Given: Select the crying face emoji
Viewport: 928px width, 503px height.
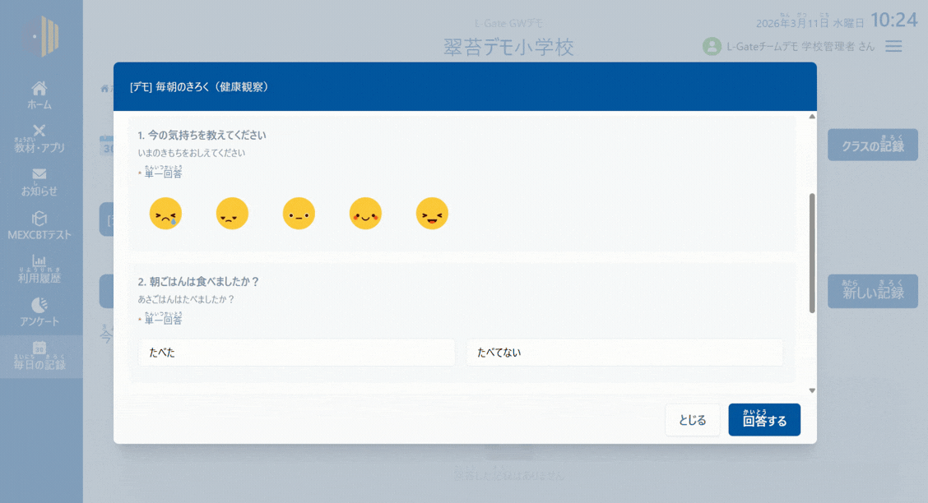Looking at the screenshot, I should click(x=165, y=214).
